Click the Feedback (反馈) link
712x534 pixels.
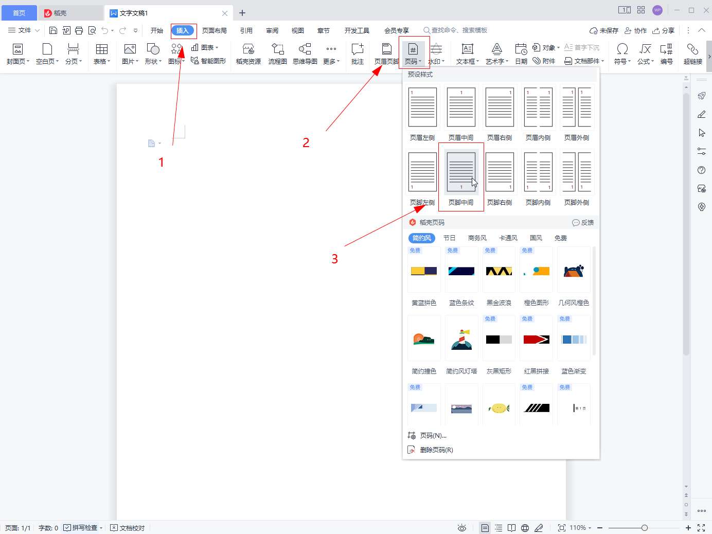pyautogui.click(x=583, y=222)
